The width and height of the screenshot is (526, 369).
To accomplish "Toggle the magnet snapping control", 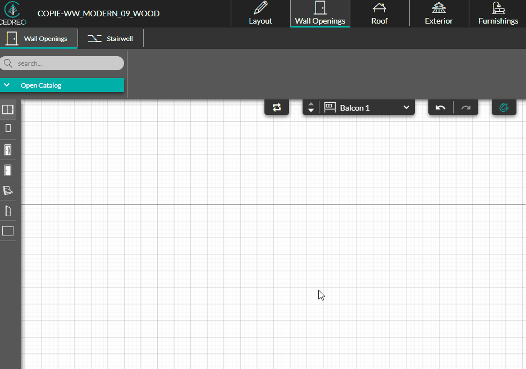I will tap(504, 107).
